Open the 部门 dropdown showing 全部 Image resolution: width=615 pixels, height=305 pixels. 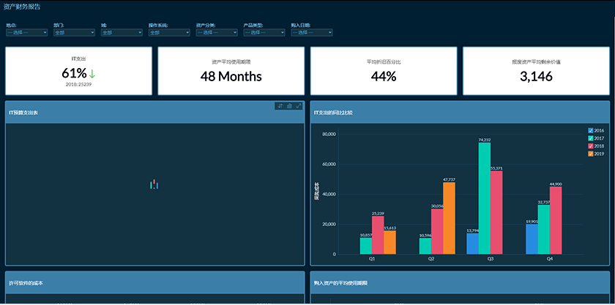coord(74,32)
